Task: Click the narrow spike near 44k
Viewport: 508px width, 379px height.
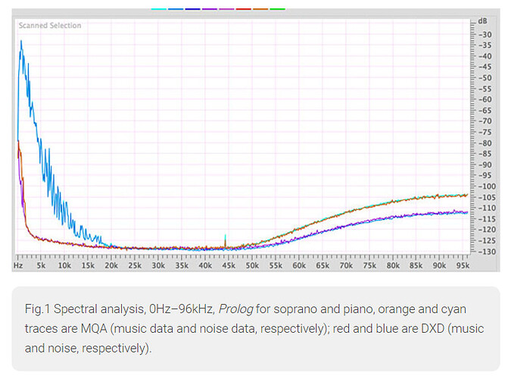Action: [x=225, y=241]
